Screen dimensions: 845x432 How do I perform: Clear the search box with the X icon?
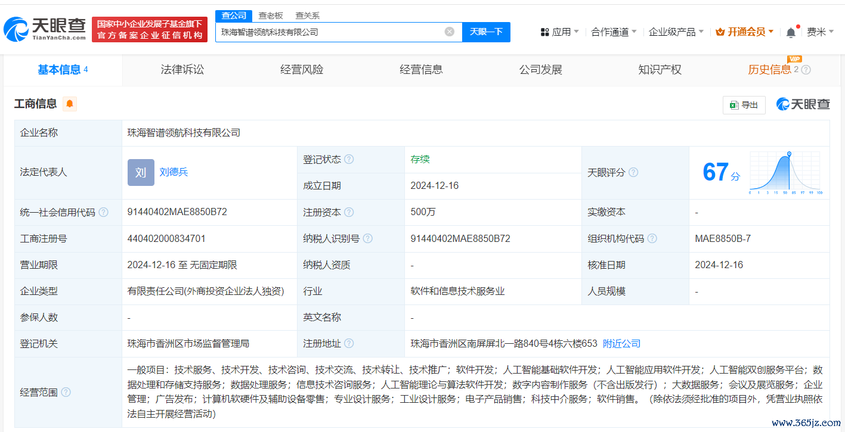[450, 32]
